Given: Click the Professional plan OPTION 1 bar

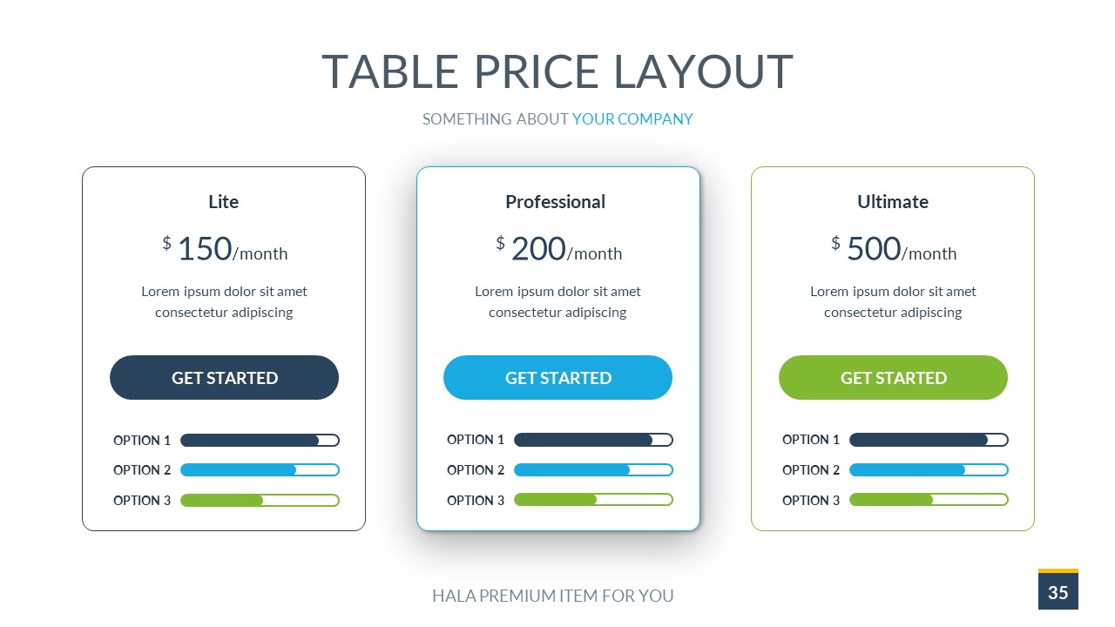Looking at the screenshot, I should tap(593, 441).
